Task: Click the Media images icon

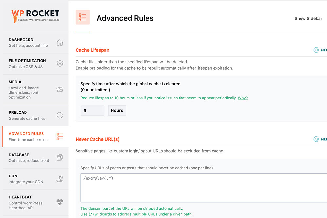Action: (x=60, y=90)
